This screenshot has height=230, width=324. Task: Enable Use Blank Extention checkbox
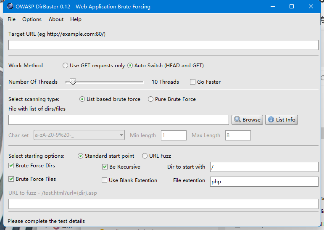point(104,180)
